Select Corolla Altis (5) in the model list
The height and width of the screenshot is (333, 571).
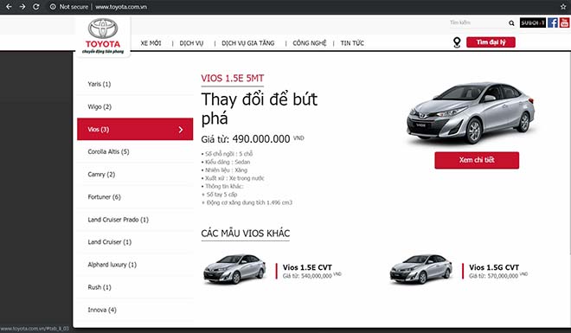(135, 151)
